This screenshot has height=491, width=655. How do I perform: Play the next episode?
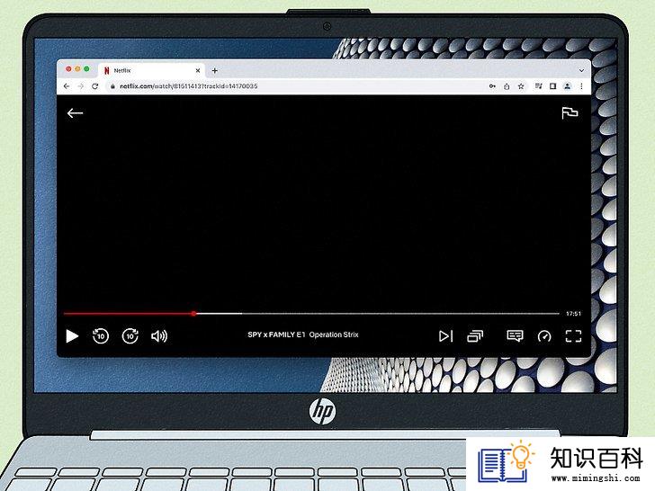pyautogui.click(x=445, y=336)
